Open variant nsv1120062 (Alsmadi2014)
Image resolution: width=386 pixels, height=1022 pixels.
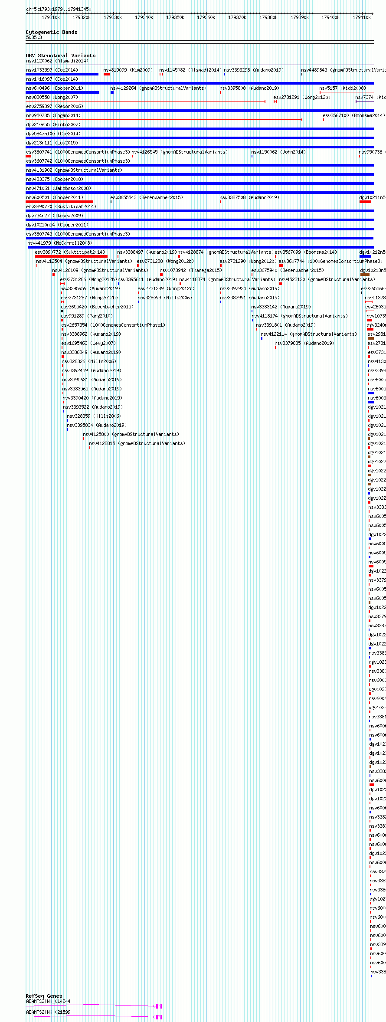tap(57, 61)
